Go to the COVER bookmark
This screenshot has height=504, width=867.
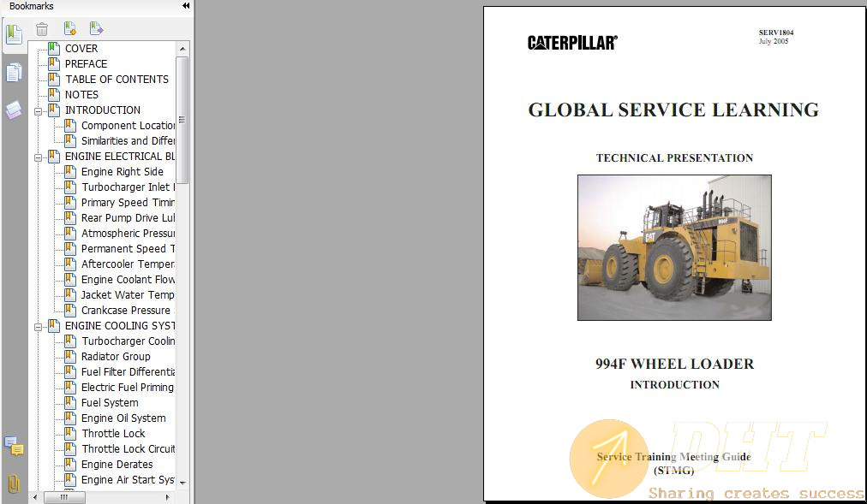(81, 49)
